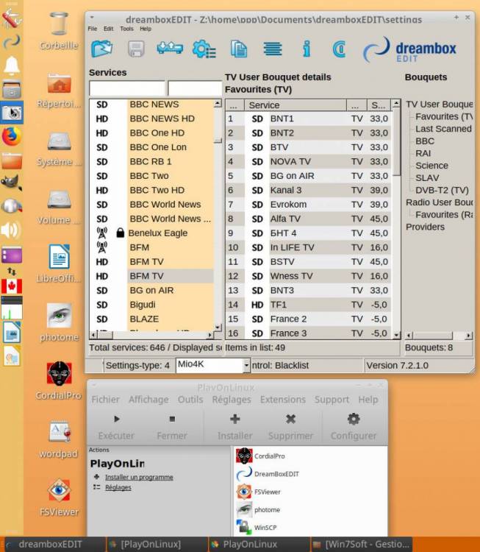The height and width of the screenshot is (552, 480).
Task: Click the Exécuter play icon in PlayOnLinux
Action: (117, 419)
